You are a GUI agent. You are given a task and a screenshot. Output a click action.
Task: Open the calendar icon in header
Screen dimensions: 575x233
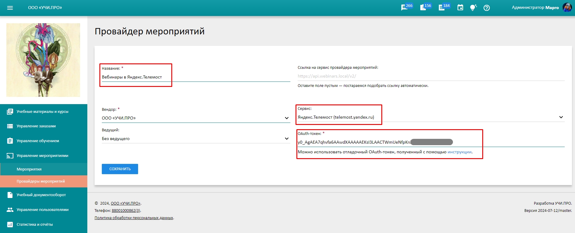(460, 8)
